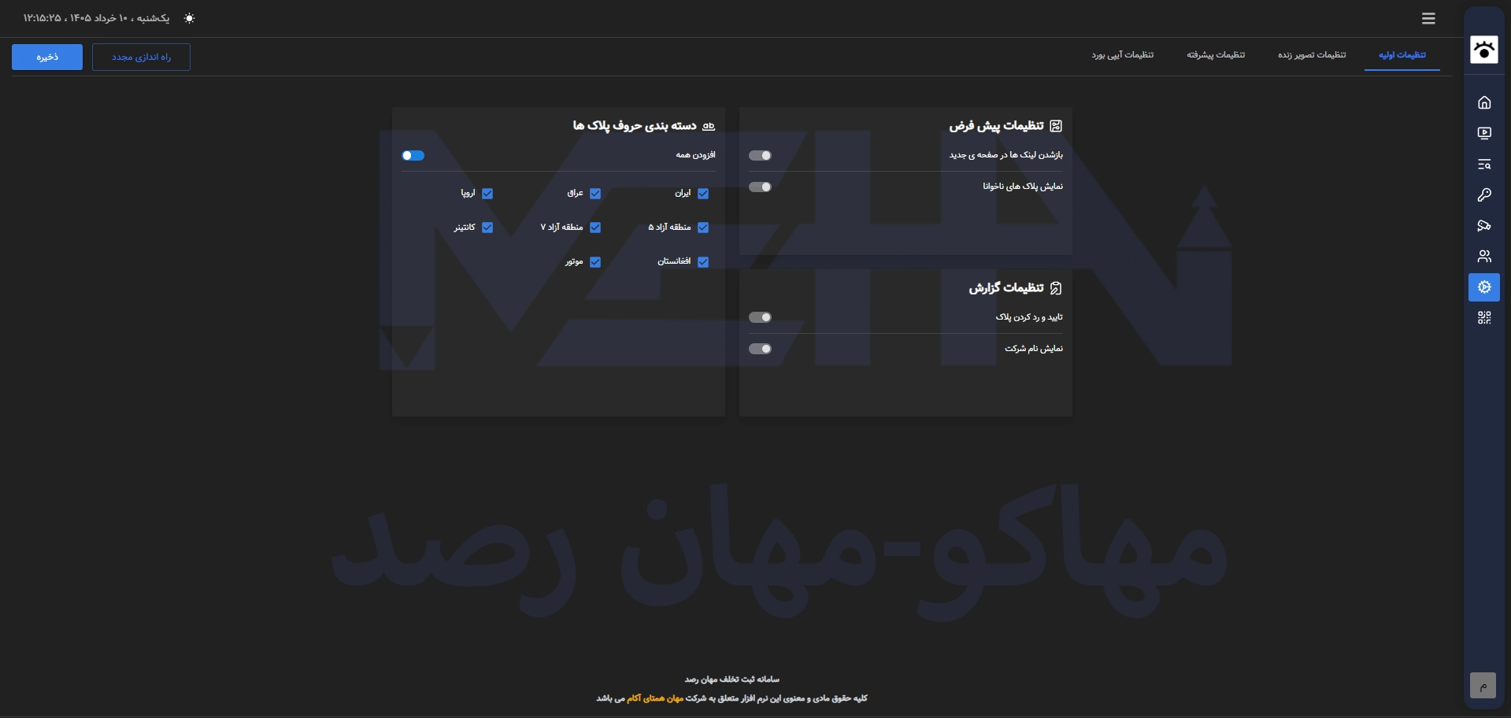Open the security camera icon
Viewport: 1511px width, 718px height.
point(1484,225)
